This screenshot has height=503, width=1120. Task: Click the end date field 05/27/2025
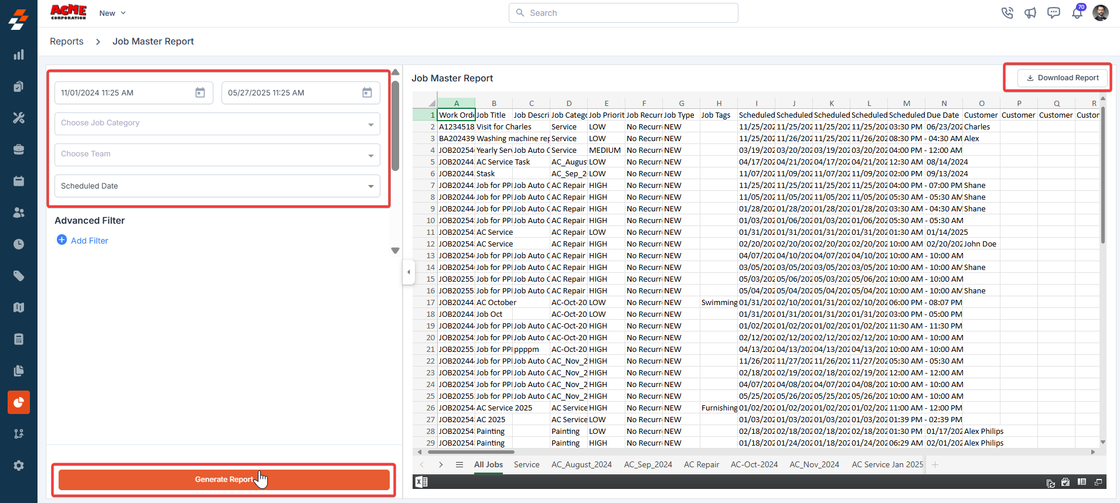(x=301, y=93)
